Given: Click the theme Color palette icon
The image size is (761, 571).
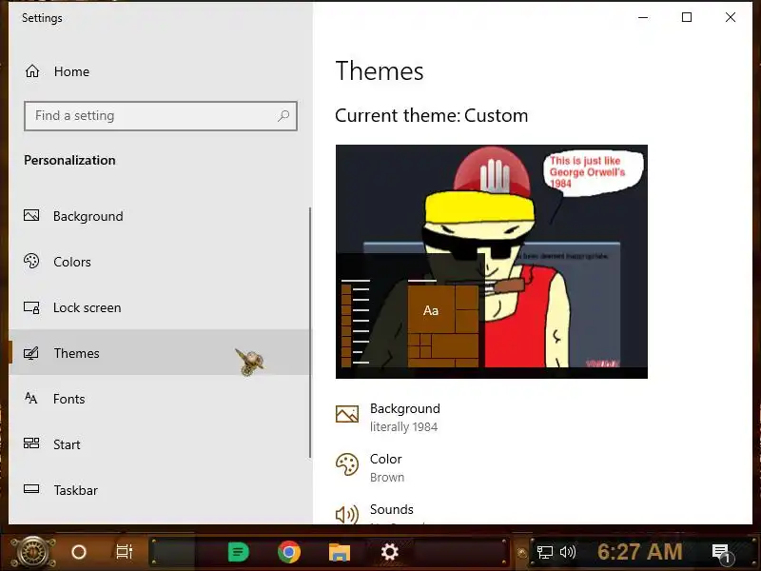Looking at the screenshot, I should click(x=347, y=464).
